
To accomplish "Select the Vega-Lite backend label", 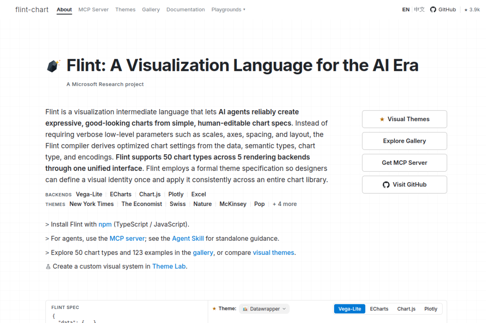I will point(89,194).
